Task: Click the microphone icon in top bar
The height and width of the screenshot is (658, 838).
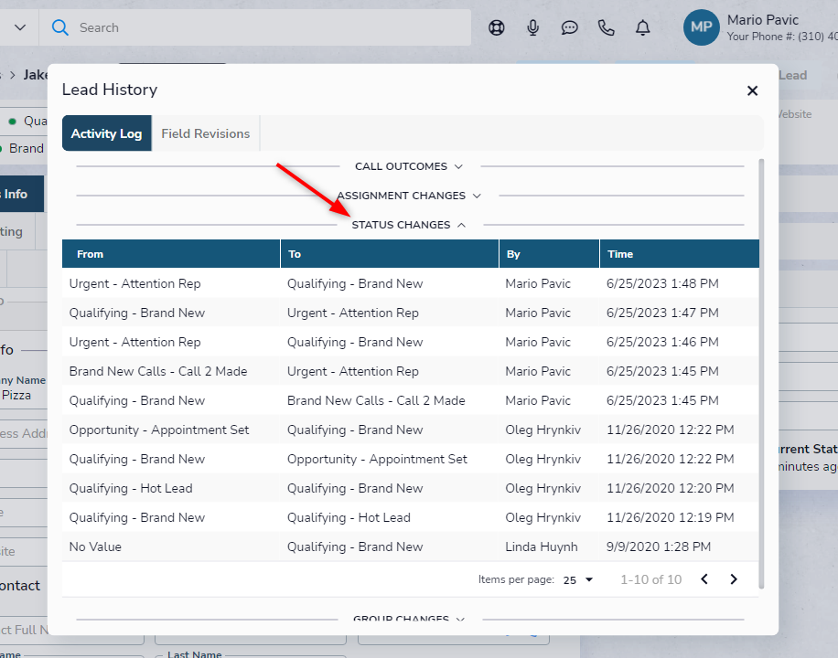Action: coord(532,27)
